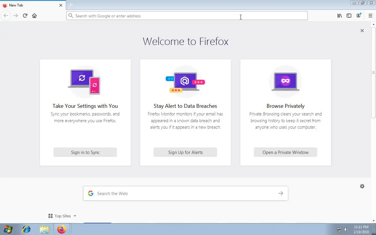The width and height of the screenshot is (376, 235).
Task: Collapse the Top Sites section
Action: tap(75, 216)
